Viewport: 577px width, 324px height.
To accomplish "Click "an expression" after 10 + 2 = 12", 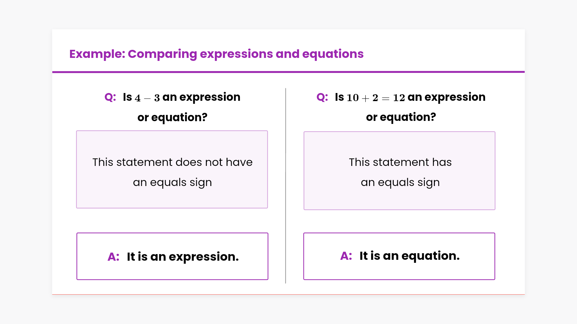I will coord(447,97).
